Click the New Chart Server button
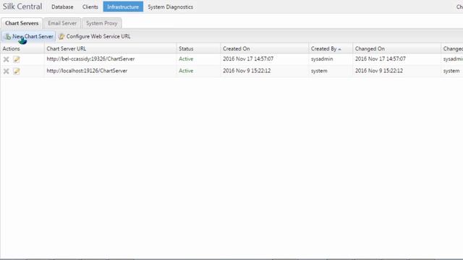The height and width of the screenshot is (260, 463). pyautogui.click(x=29, y=36)
